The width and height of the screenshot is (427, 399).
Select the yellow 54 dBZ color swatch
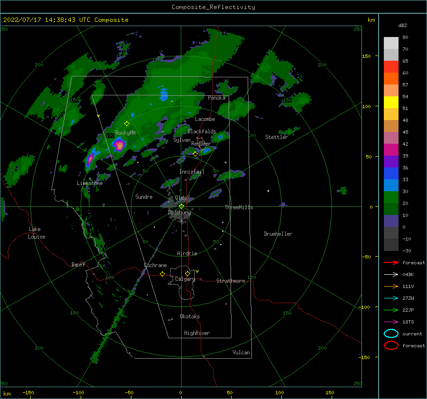coord(391,102)
